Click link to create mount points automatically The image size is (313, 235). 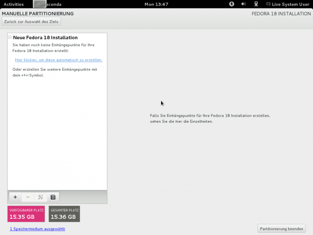[x=59, y=60]
